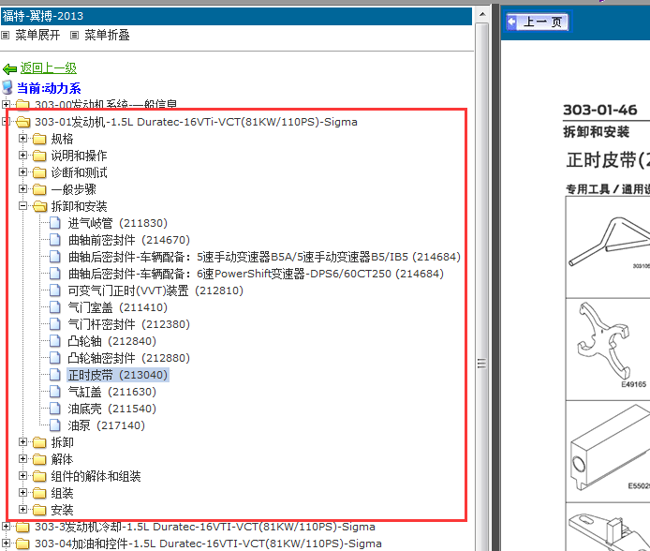Open 气门杆密封件 (212380) document
Viewport: 650px width, 551px height.
click(x=129, y=324)
